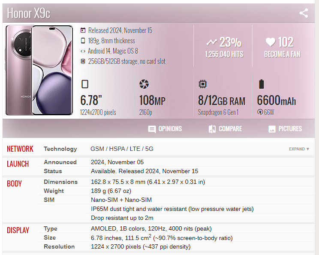Click the share icon in header
Image resolution: width=319 pixels, height=255 pixels.
tap(304, 13)
